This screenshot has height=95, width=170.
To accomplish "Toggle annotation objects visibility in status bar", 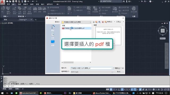I will tap(140, 89).
